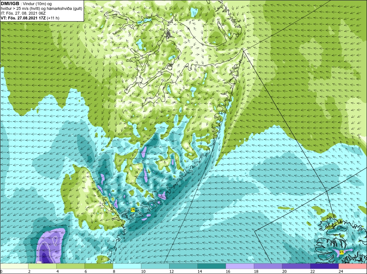Click the legend scale label 14
367x274 pixels.
click(200, 271)
